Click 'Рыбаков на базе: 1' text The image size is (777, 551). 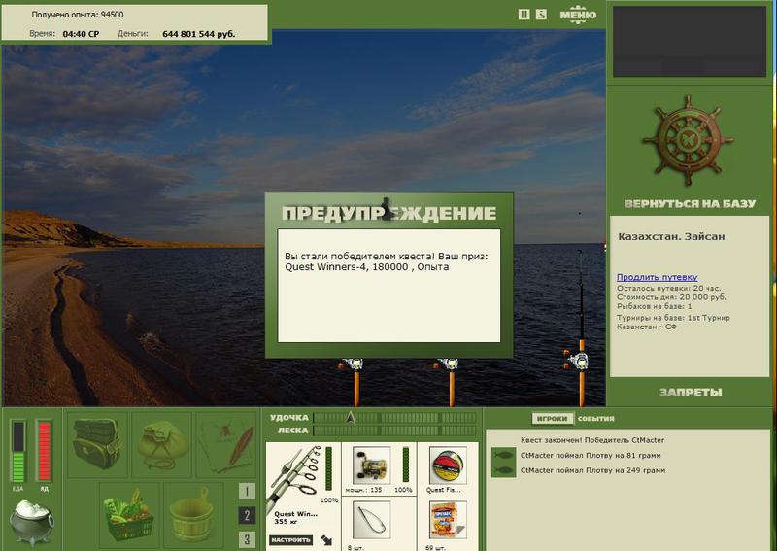click(654, 306)
